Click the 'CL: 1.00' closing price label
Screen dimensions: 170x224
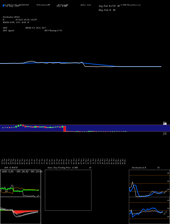click(62, 6)
